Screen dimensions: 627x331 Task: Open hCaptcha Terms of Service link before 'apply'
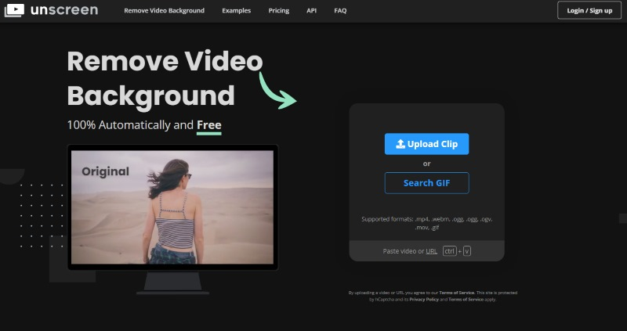click(466, 300)
